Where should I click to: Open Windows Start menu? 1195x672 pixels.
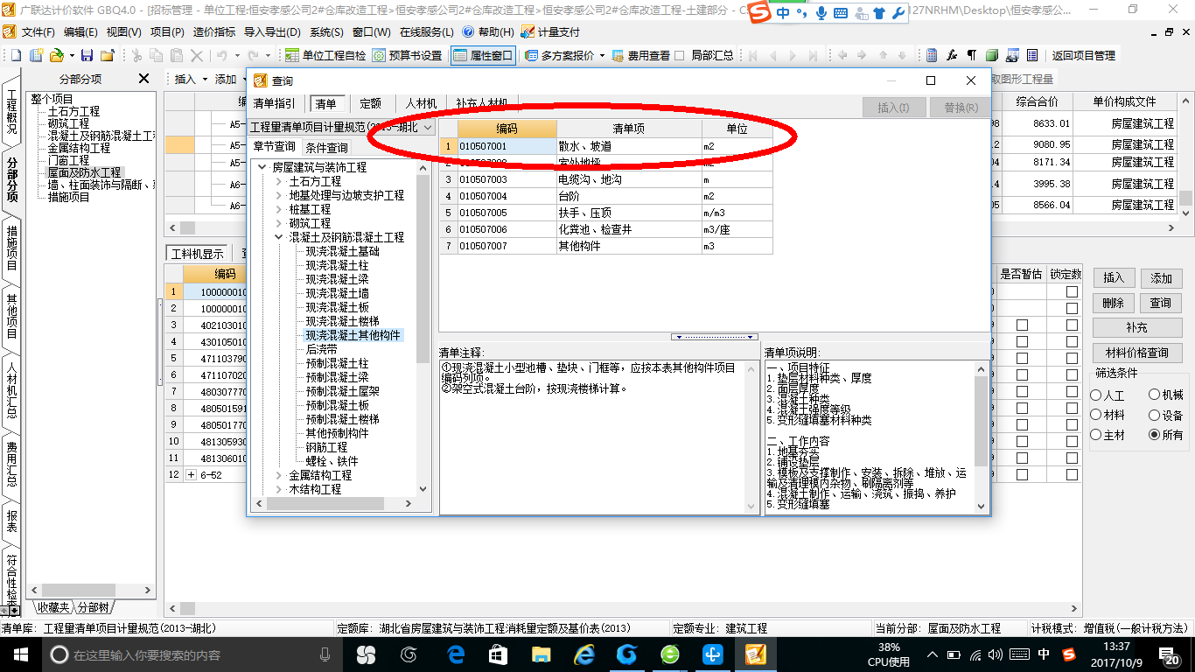pyautogui.click(x=20, y=654)
